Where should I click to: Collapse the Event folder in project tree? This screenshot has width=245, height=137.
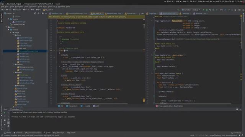click(13, 72)
